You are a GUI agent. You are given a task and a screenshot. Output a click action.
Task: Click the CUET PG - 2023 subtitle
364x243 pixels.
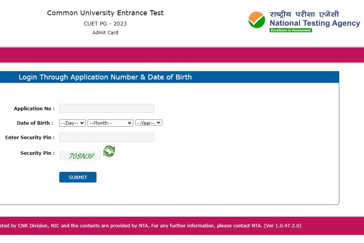(105, 23)
